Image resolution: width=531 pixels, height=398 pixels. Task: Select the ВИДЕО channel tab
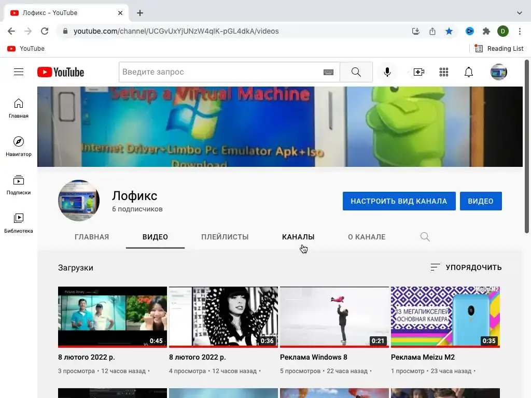coord(155,237)
